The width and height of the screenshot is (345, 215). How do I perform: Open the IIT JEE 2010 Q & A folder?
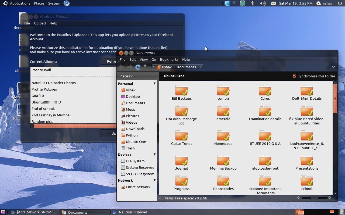point(265,138)
